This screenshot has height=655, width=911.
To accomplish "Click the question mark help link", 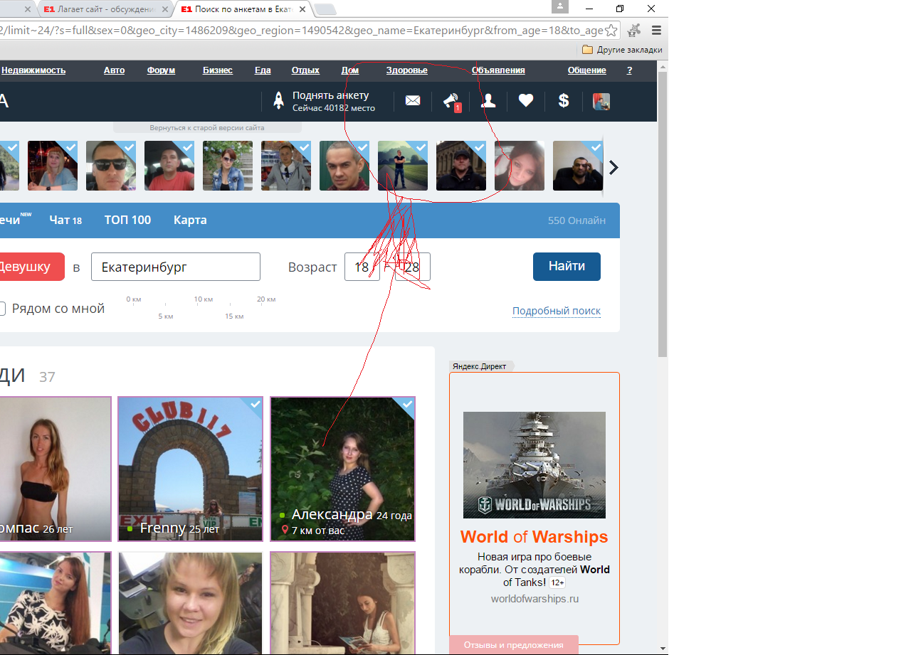I will pyautogui.click(x=629, y=70).
